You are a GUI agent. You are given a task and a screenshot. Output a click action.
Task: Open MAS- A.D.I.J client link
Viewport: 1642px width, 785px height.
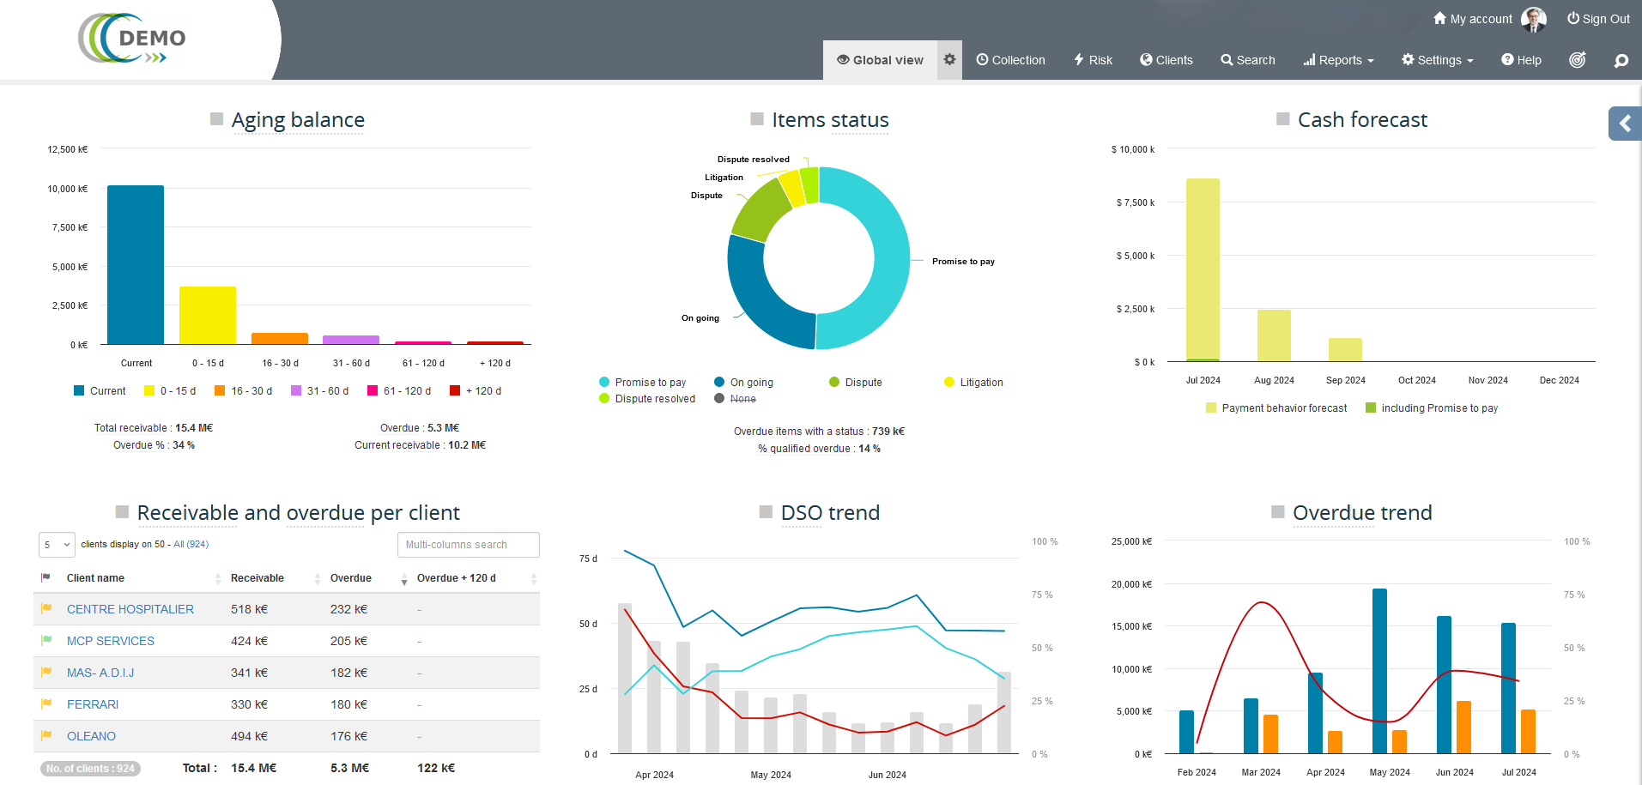point(100,673)
